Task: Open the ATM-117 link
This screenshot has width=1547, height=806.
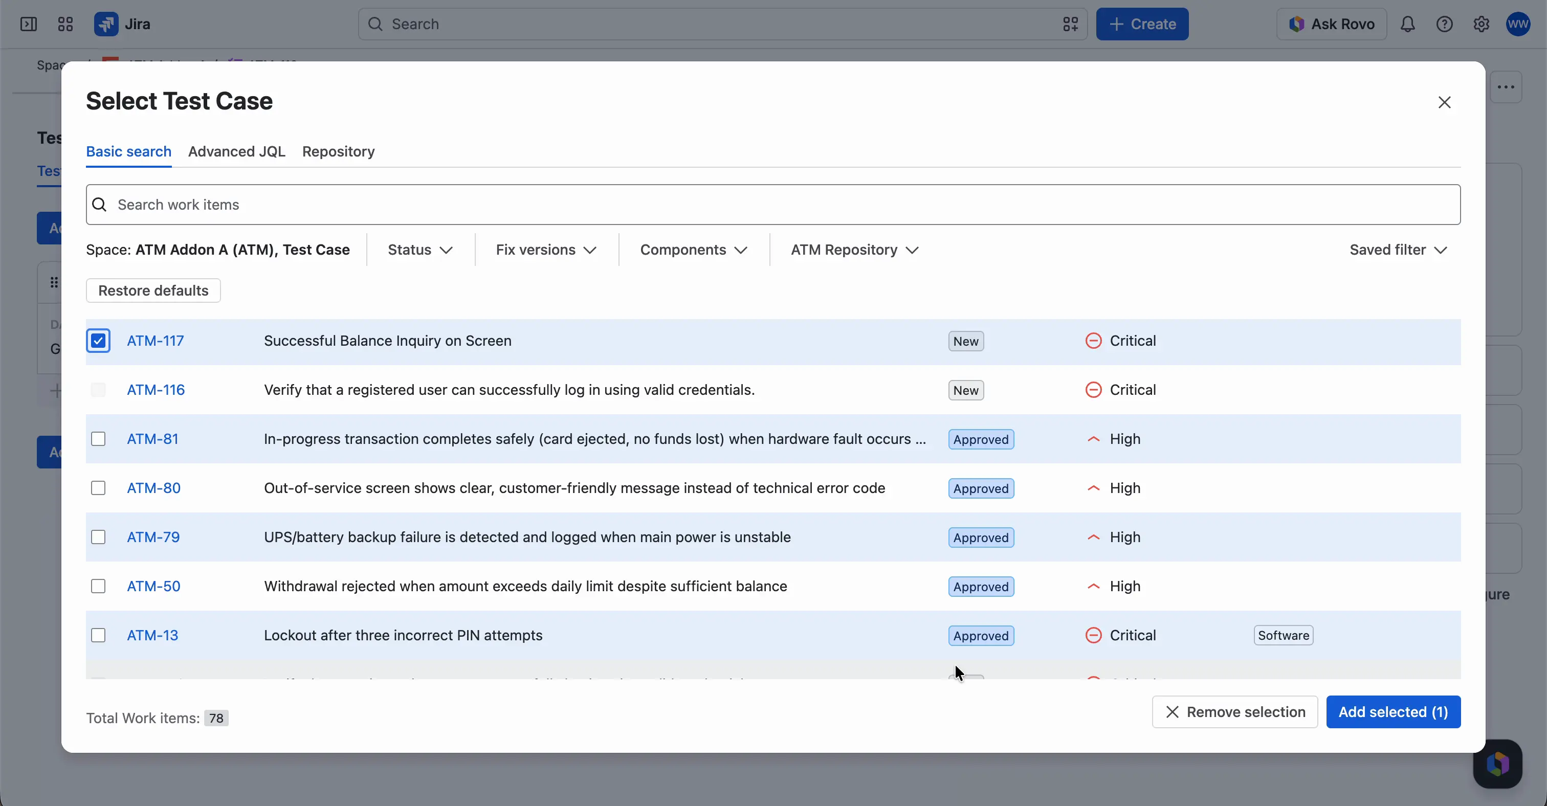Action: [x=156, y=341]
